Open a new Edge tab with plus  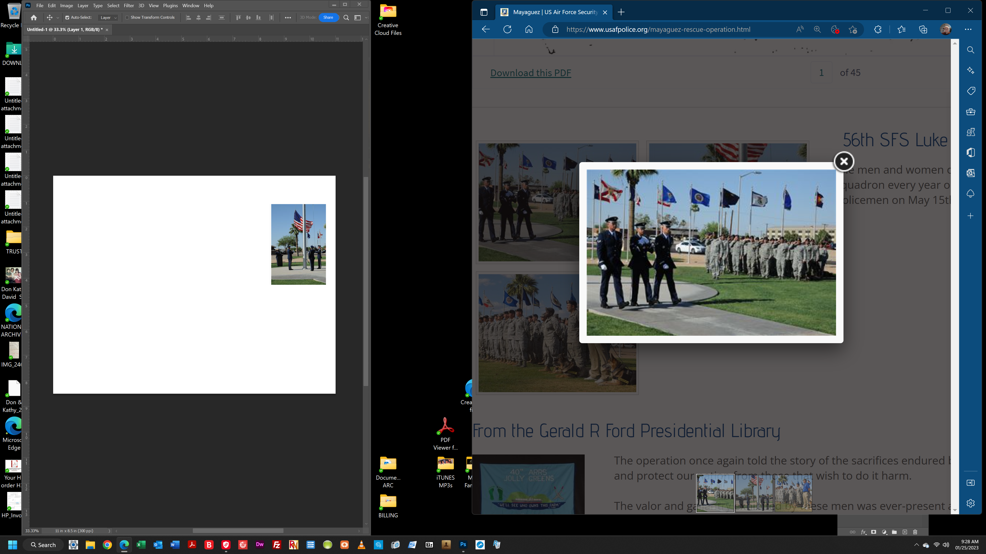click(x=621, y=12)
